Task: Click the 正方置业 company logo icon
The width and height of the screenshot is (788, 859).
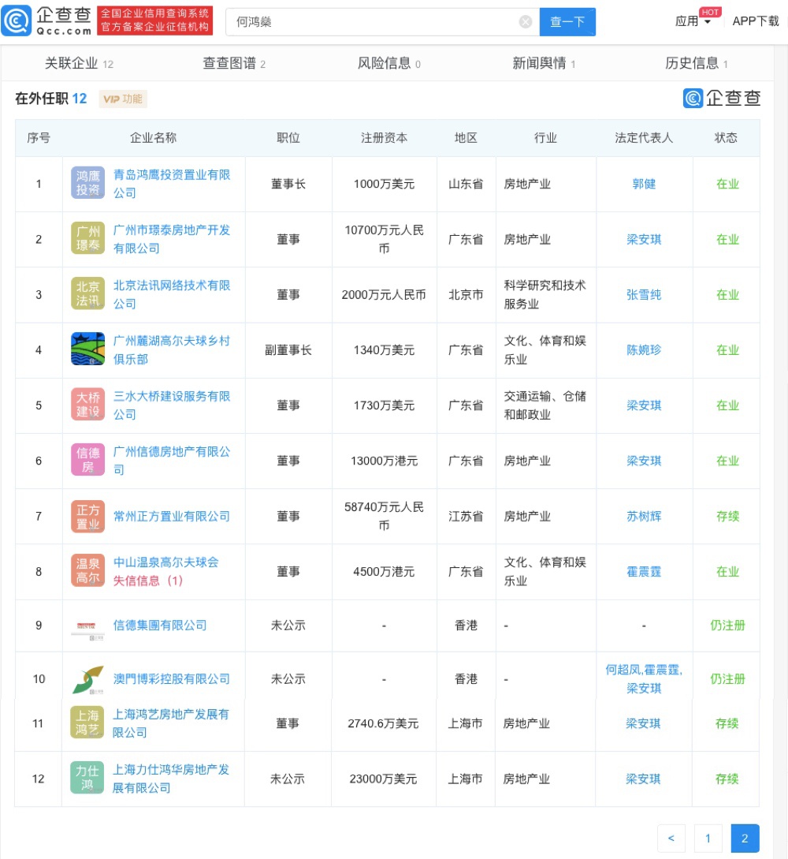Action: click(x=87, y=516)
